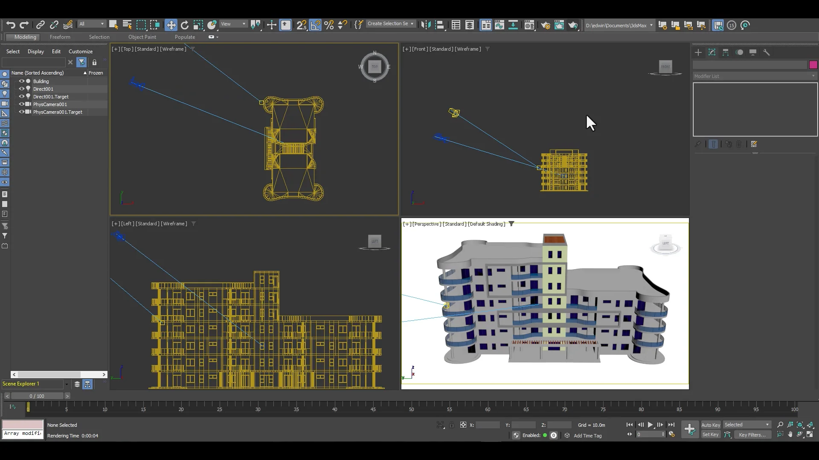Open the Render Setup teapot icon
This screenshot has height=460, width=819.
point(546,25)
